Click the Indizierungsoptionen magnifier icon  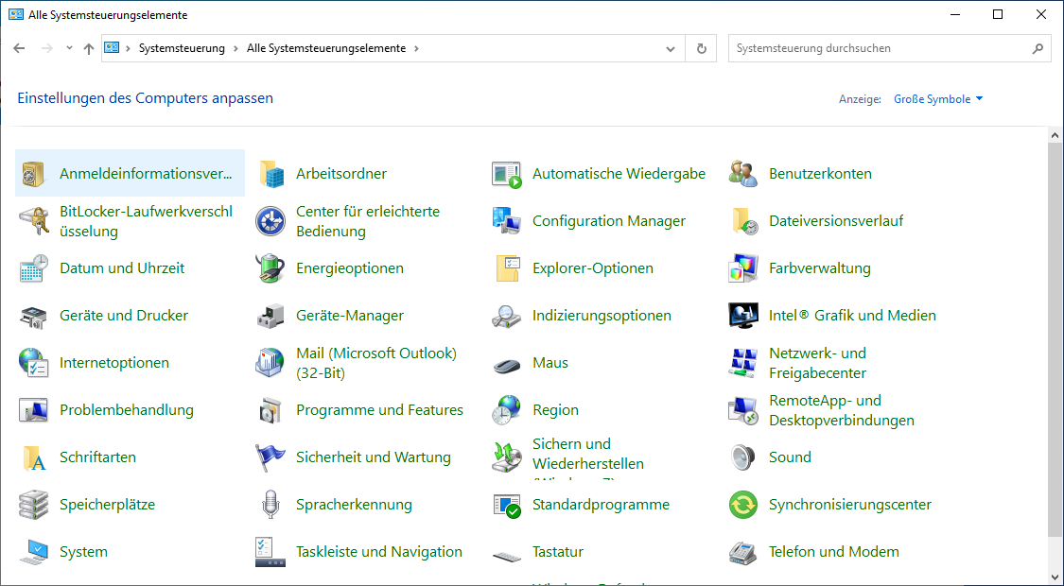point(506,316)
